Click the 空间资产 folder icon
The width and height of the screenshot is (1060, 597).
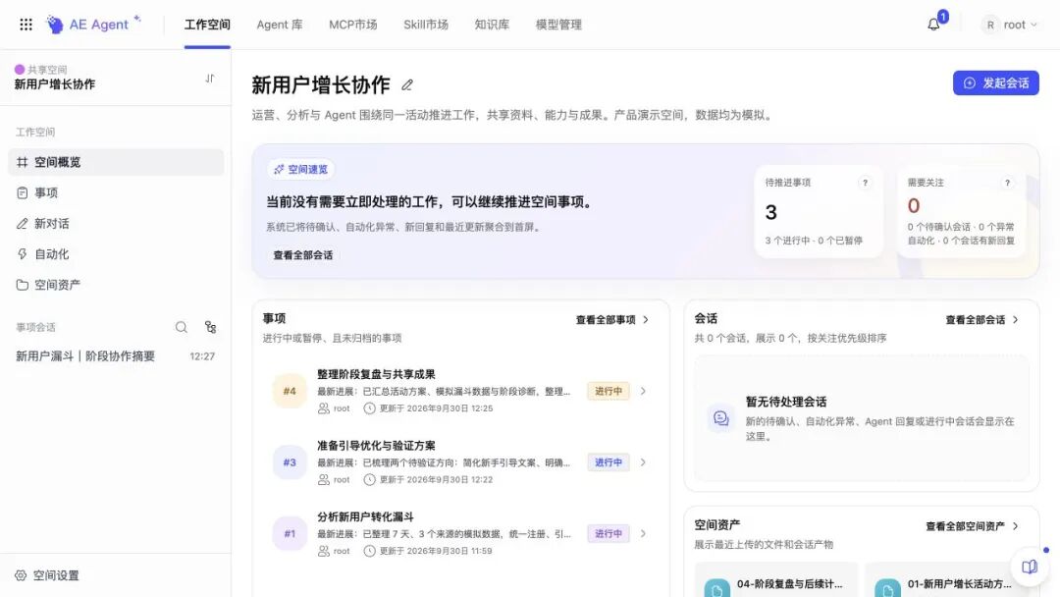click(x=23, y=285)
